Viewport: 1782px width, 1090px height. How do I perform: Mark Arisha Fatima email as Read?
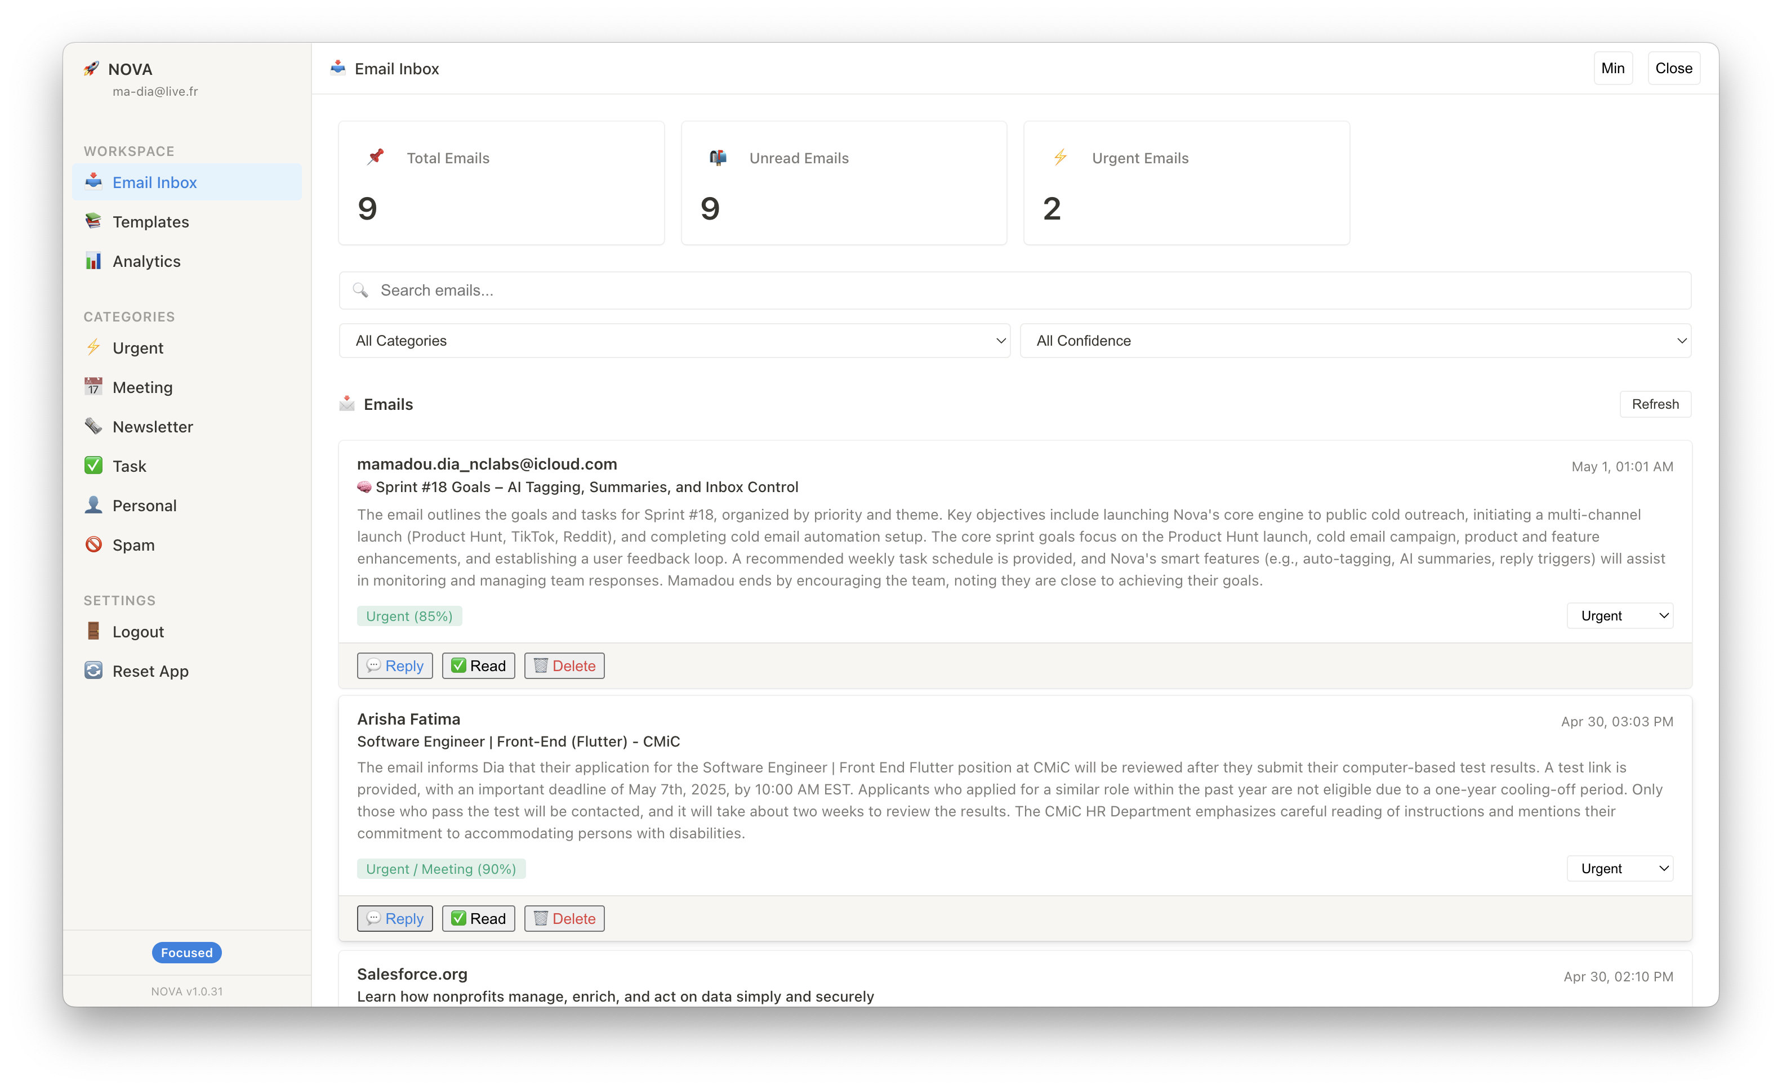click(478, 918)
